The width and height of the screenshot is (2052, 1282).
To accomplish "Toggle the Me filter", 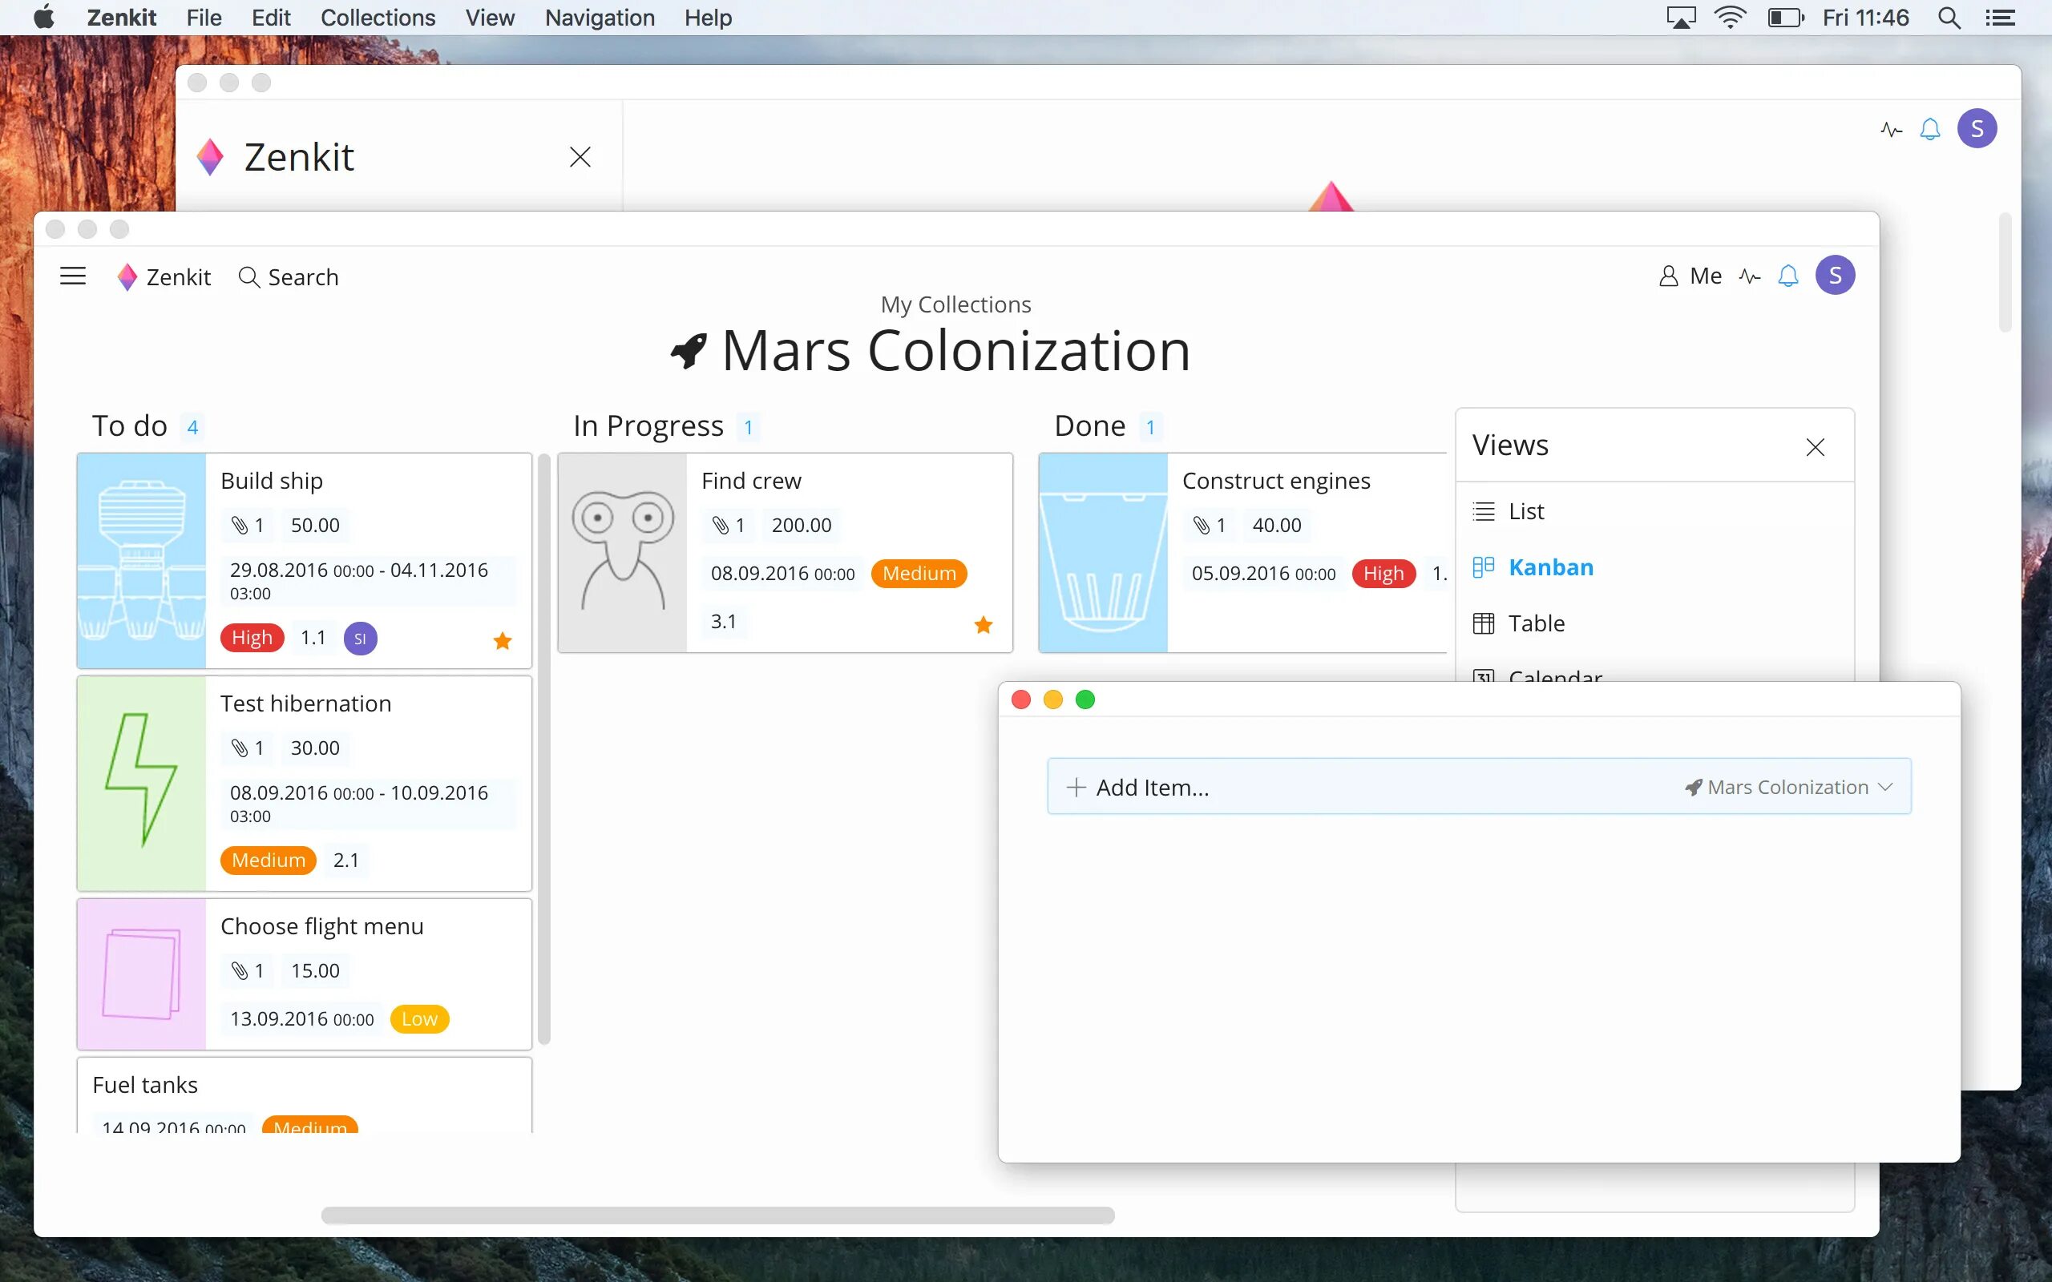I will [x=1690, y=276].
